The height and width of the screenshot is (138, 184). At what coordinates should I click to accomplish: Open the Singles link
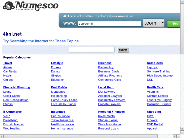[56, 76]
